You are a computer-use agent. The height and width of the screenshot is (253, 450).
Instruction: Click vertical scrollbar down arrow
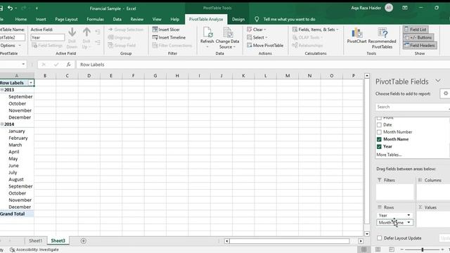[x=367, y=234]
